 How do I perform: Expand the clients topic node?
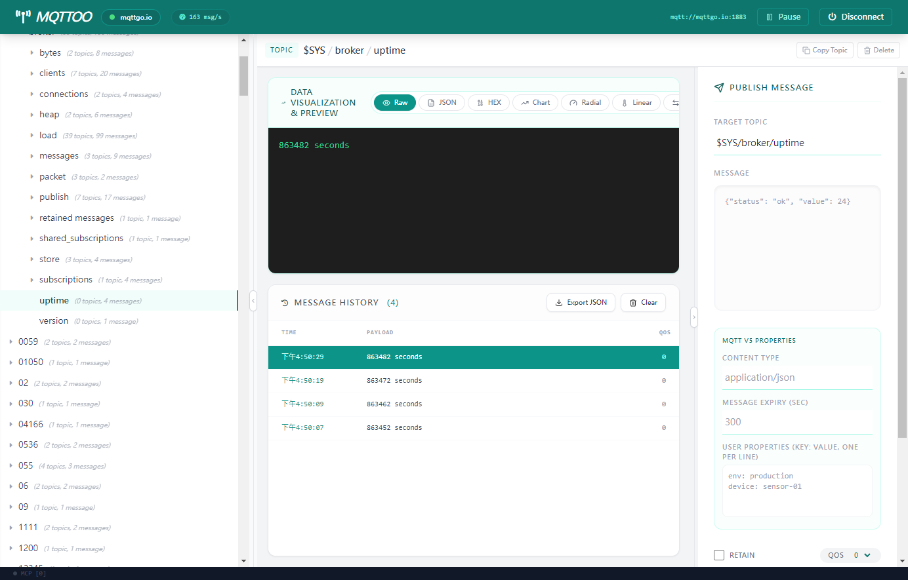pos(31,73)
